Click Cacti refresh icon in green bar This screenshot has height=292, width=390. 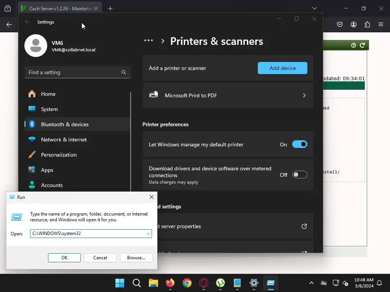(363, 45)
